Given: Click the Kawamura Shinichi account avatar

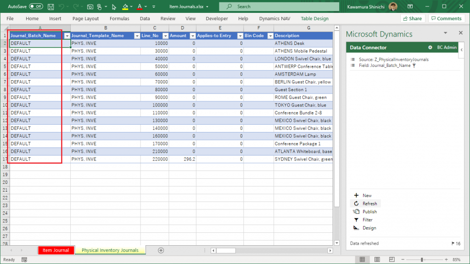Looking at the screenshot, I should (x=393, y=6).
